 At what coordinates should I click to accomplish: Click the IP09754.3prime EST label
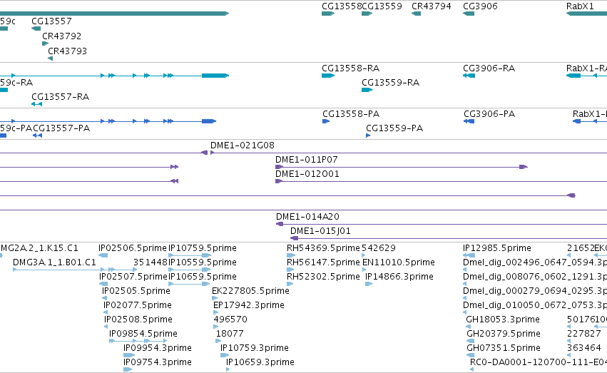158,362
